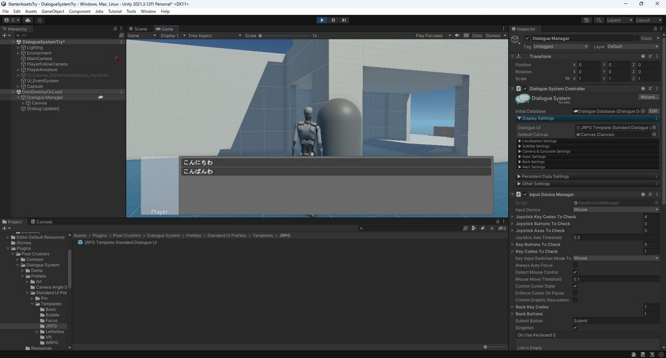Open the Display 1 dropdown
Viewport: 666px width, 358px height.
point(172,36)
